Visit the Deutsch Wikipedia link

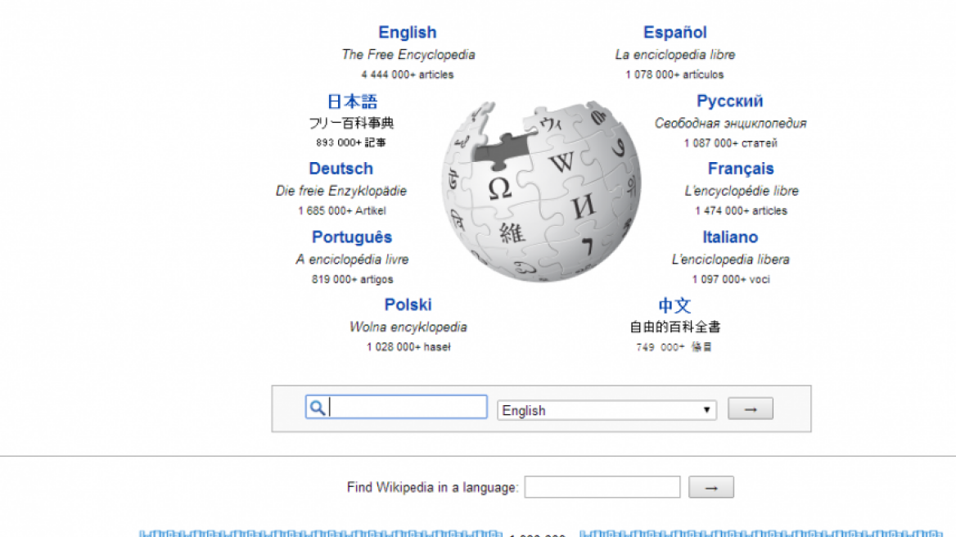click(x=340, y=169)
